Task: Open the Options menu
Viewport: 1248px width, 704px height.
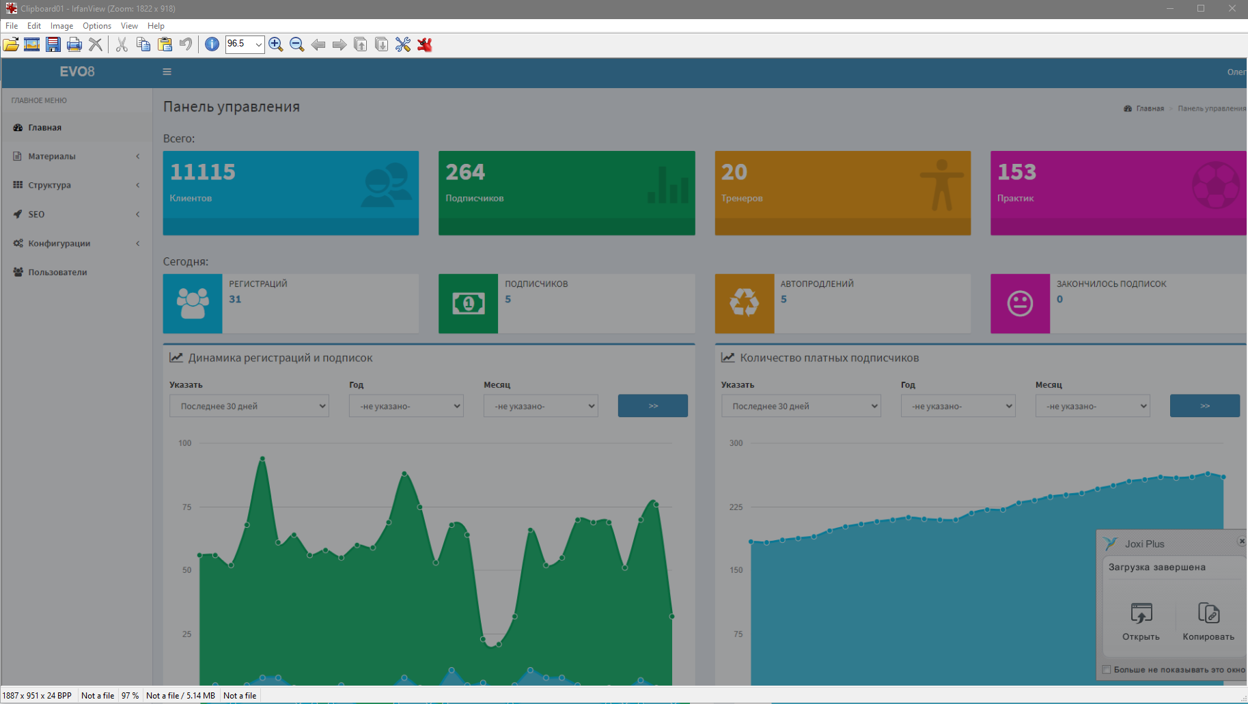Action: (96, 26)
